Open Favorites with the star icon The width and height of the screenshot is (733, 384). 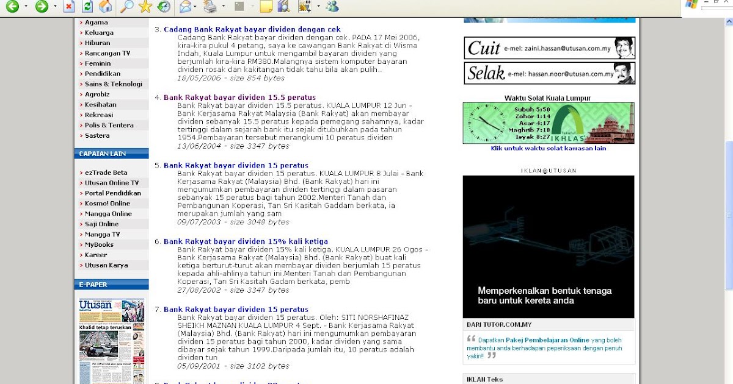tap(145, 7)
